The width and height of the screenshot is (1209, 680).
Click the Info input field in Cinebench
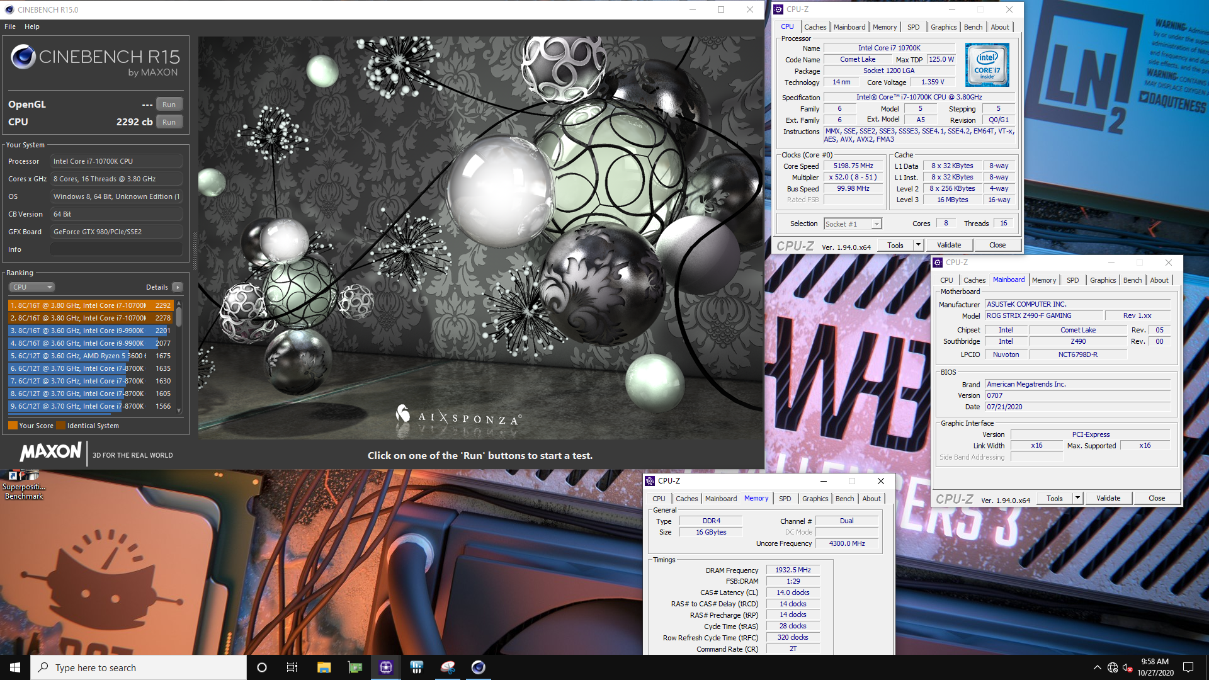(x=116, y=249)
